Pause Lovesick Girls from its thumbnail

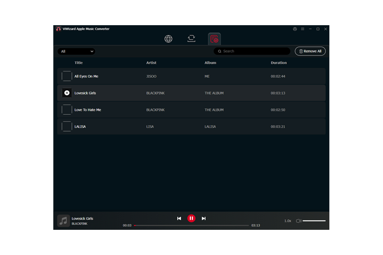67,93
